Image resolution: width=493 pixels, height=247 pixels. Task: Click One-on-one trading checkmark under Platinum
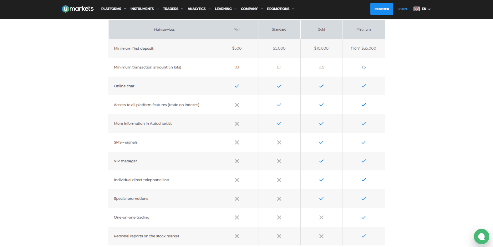click(363, 217)
